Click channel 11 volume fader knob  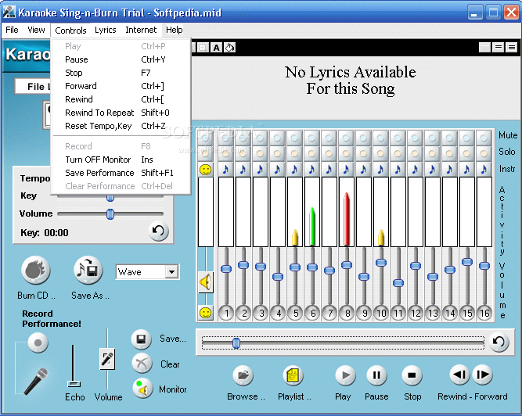click(x=398, y=282)
